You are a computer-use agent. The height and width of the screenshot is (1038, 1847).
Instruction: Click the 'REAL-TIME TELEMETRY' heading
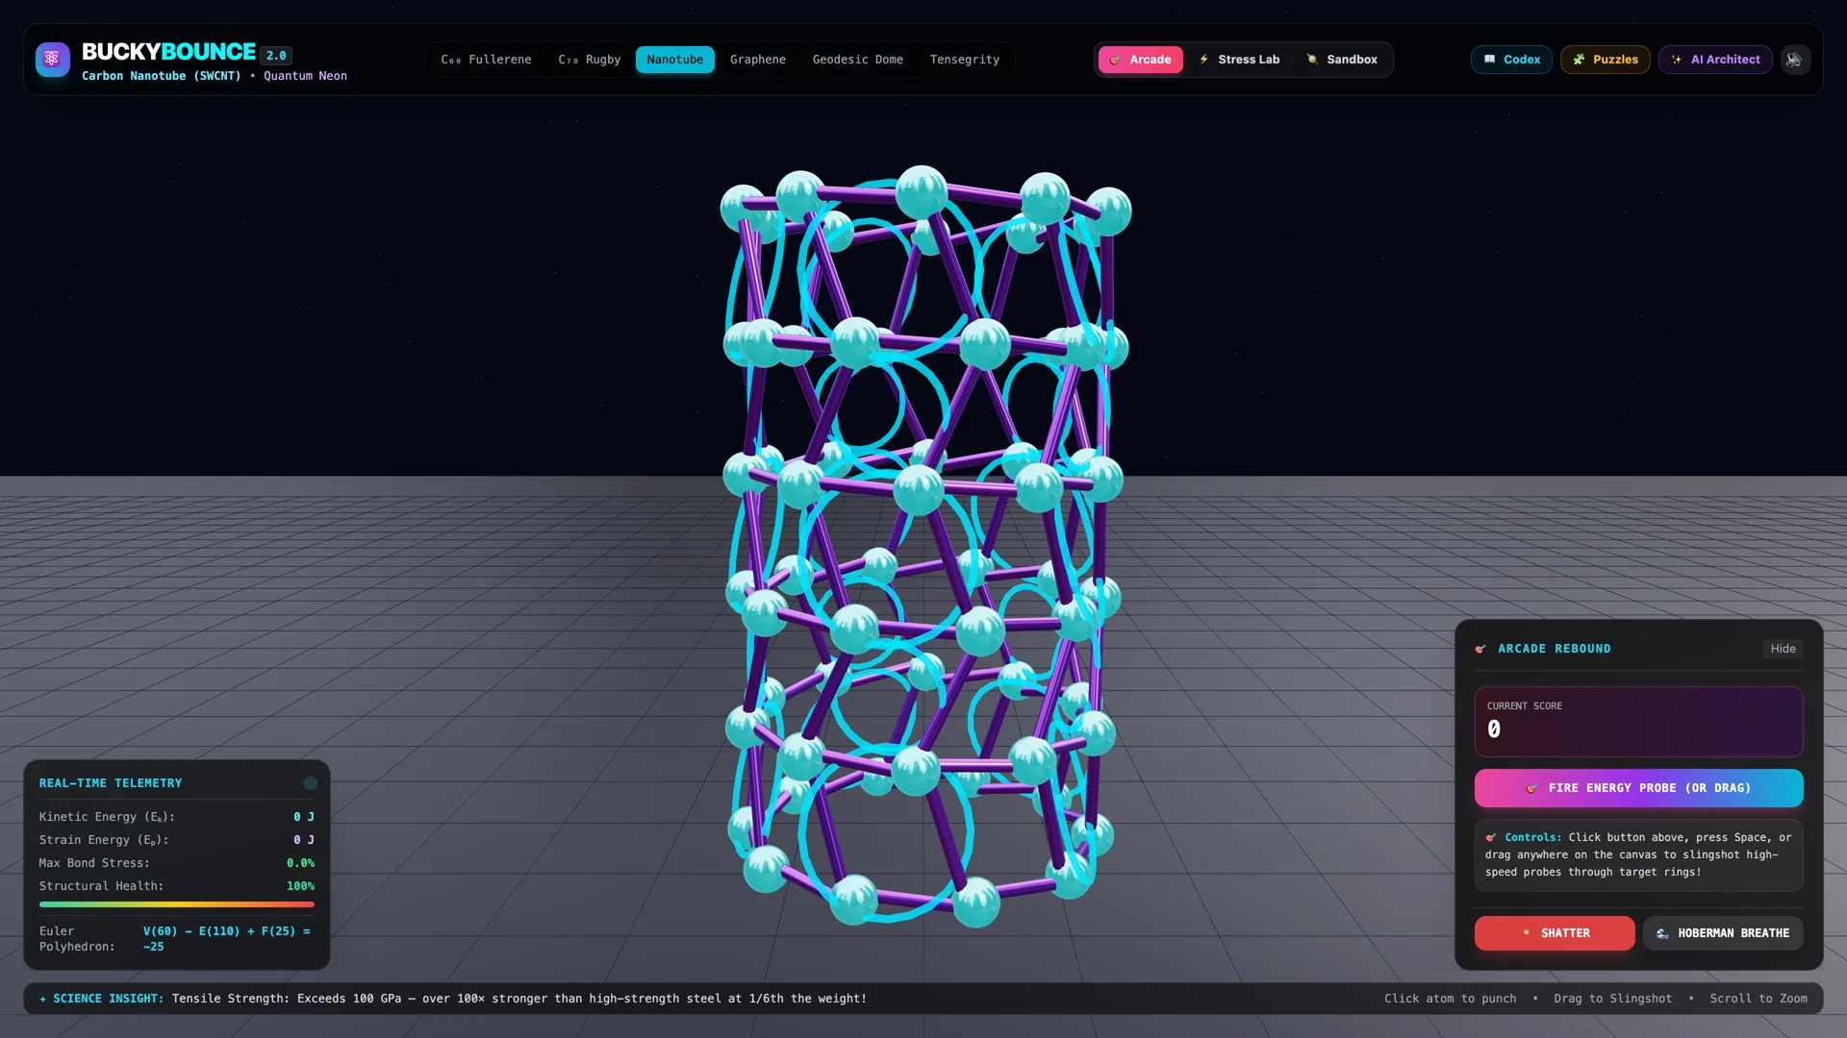tap(111, 783)
